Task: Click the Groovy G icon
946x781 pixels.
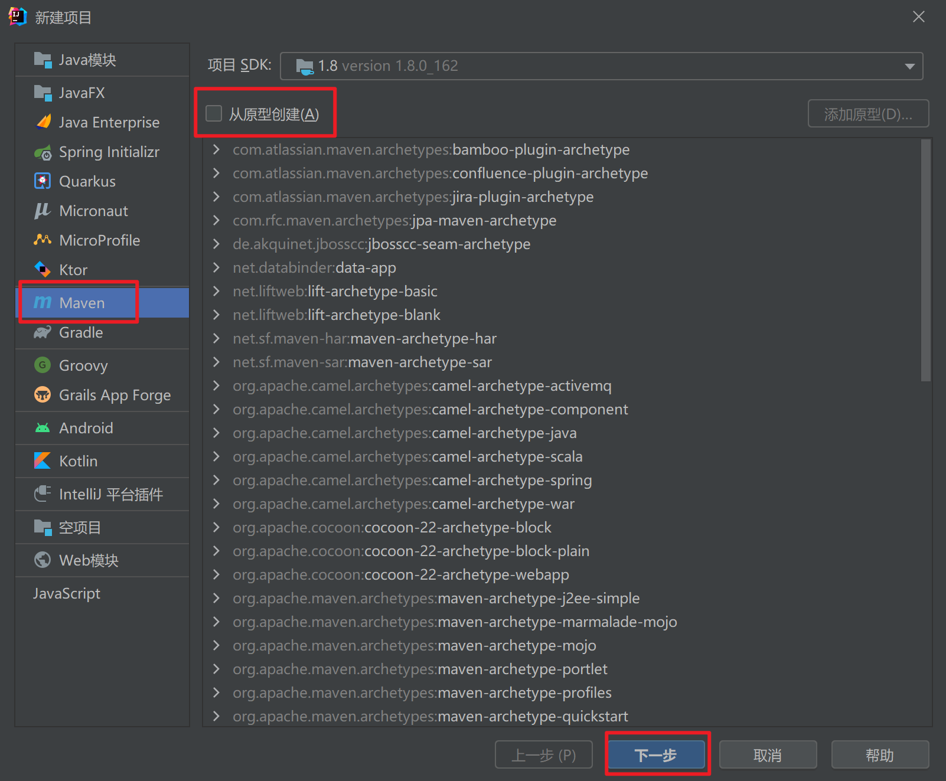Action: pos(43,365)
